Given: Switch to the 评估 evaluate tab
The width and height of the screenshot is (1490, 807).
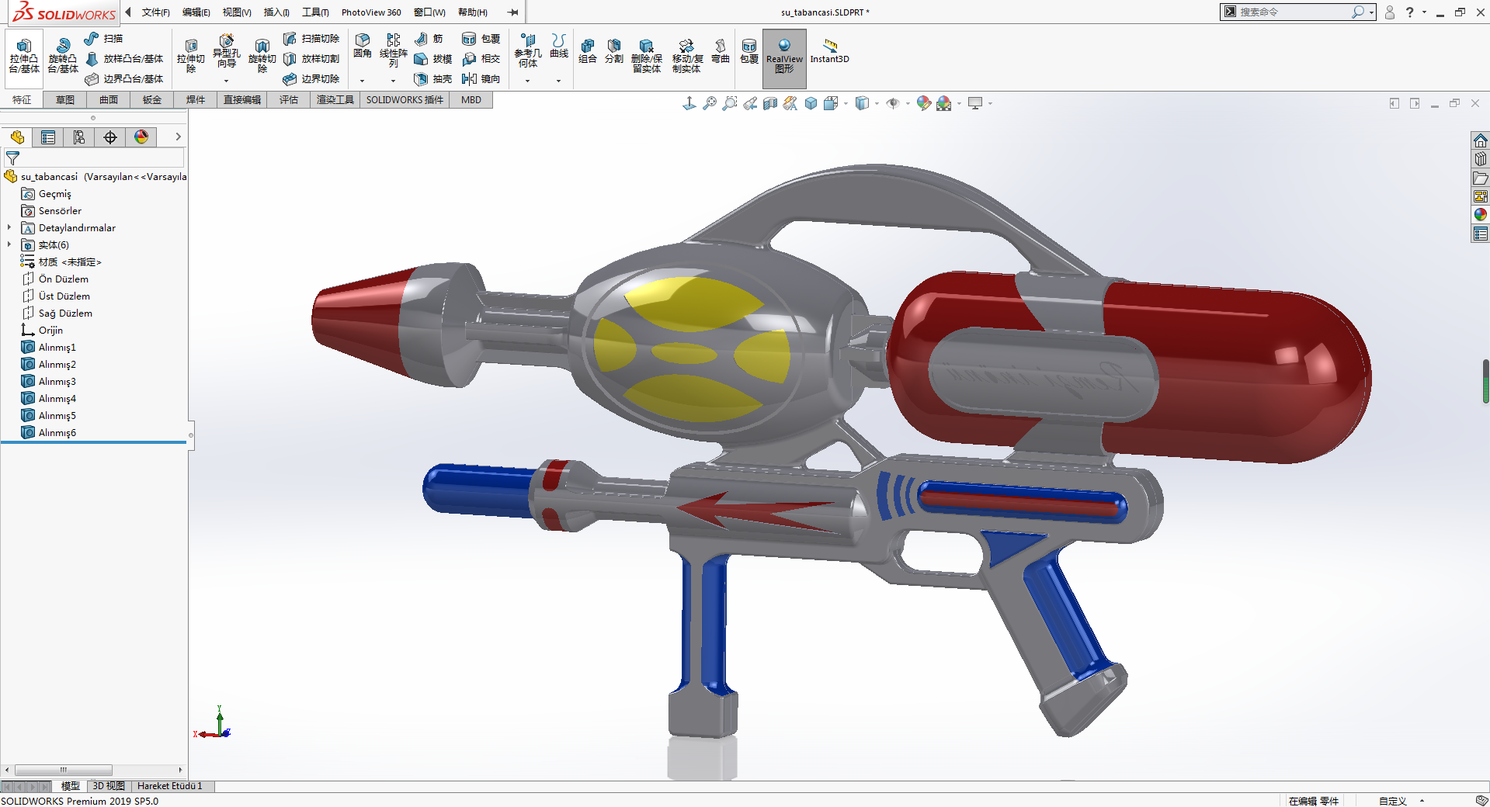Looking at the screenshot, I should click(x=289, y=100).
